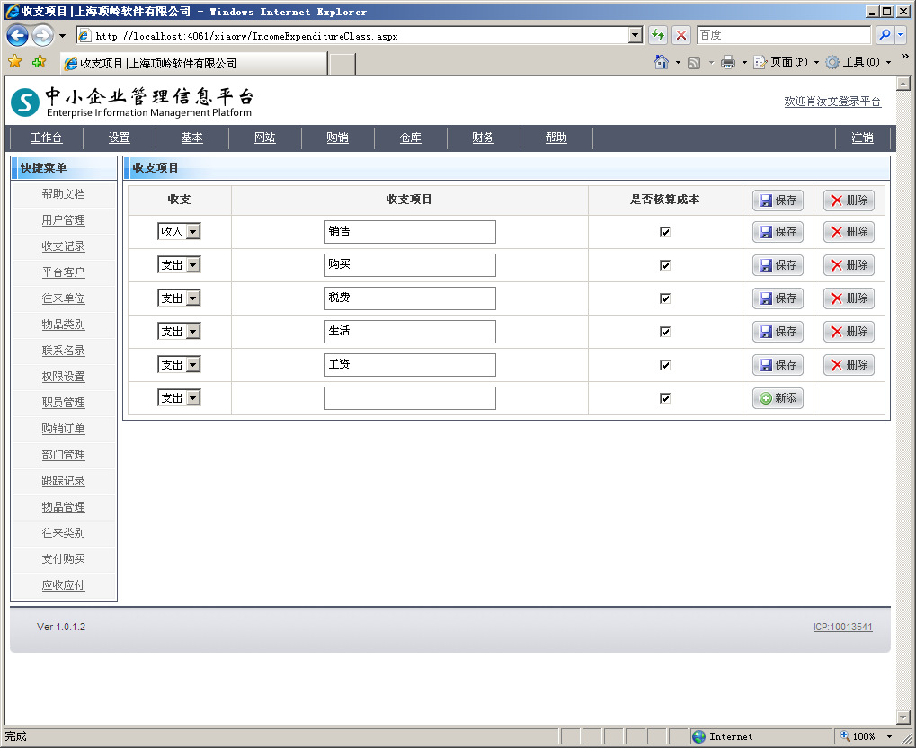Click the favorites star icon
This screenshot has height=748, width=916.
pyautogui.click(x=14, y=62)
